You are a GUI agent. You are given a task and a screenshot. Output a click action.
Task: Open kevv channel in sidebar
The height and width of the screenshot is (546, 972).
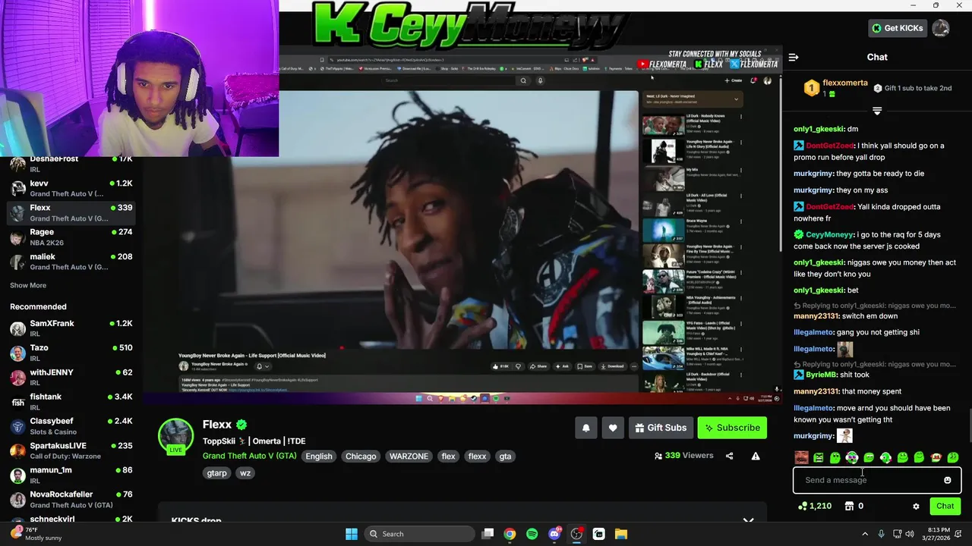coord(71,188)
